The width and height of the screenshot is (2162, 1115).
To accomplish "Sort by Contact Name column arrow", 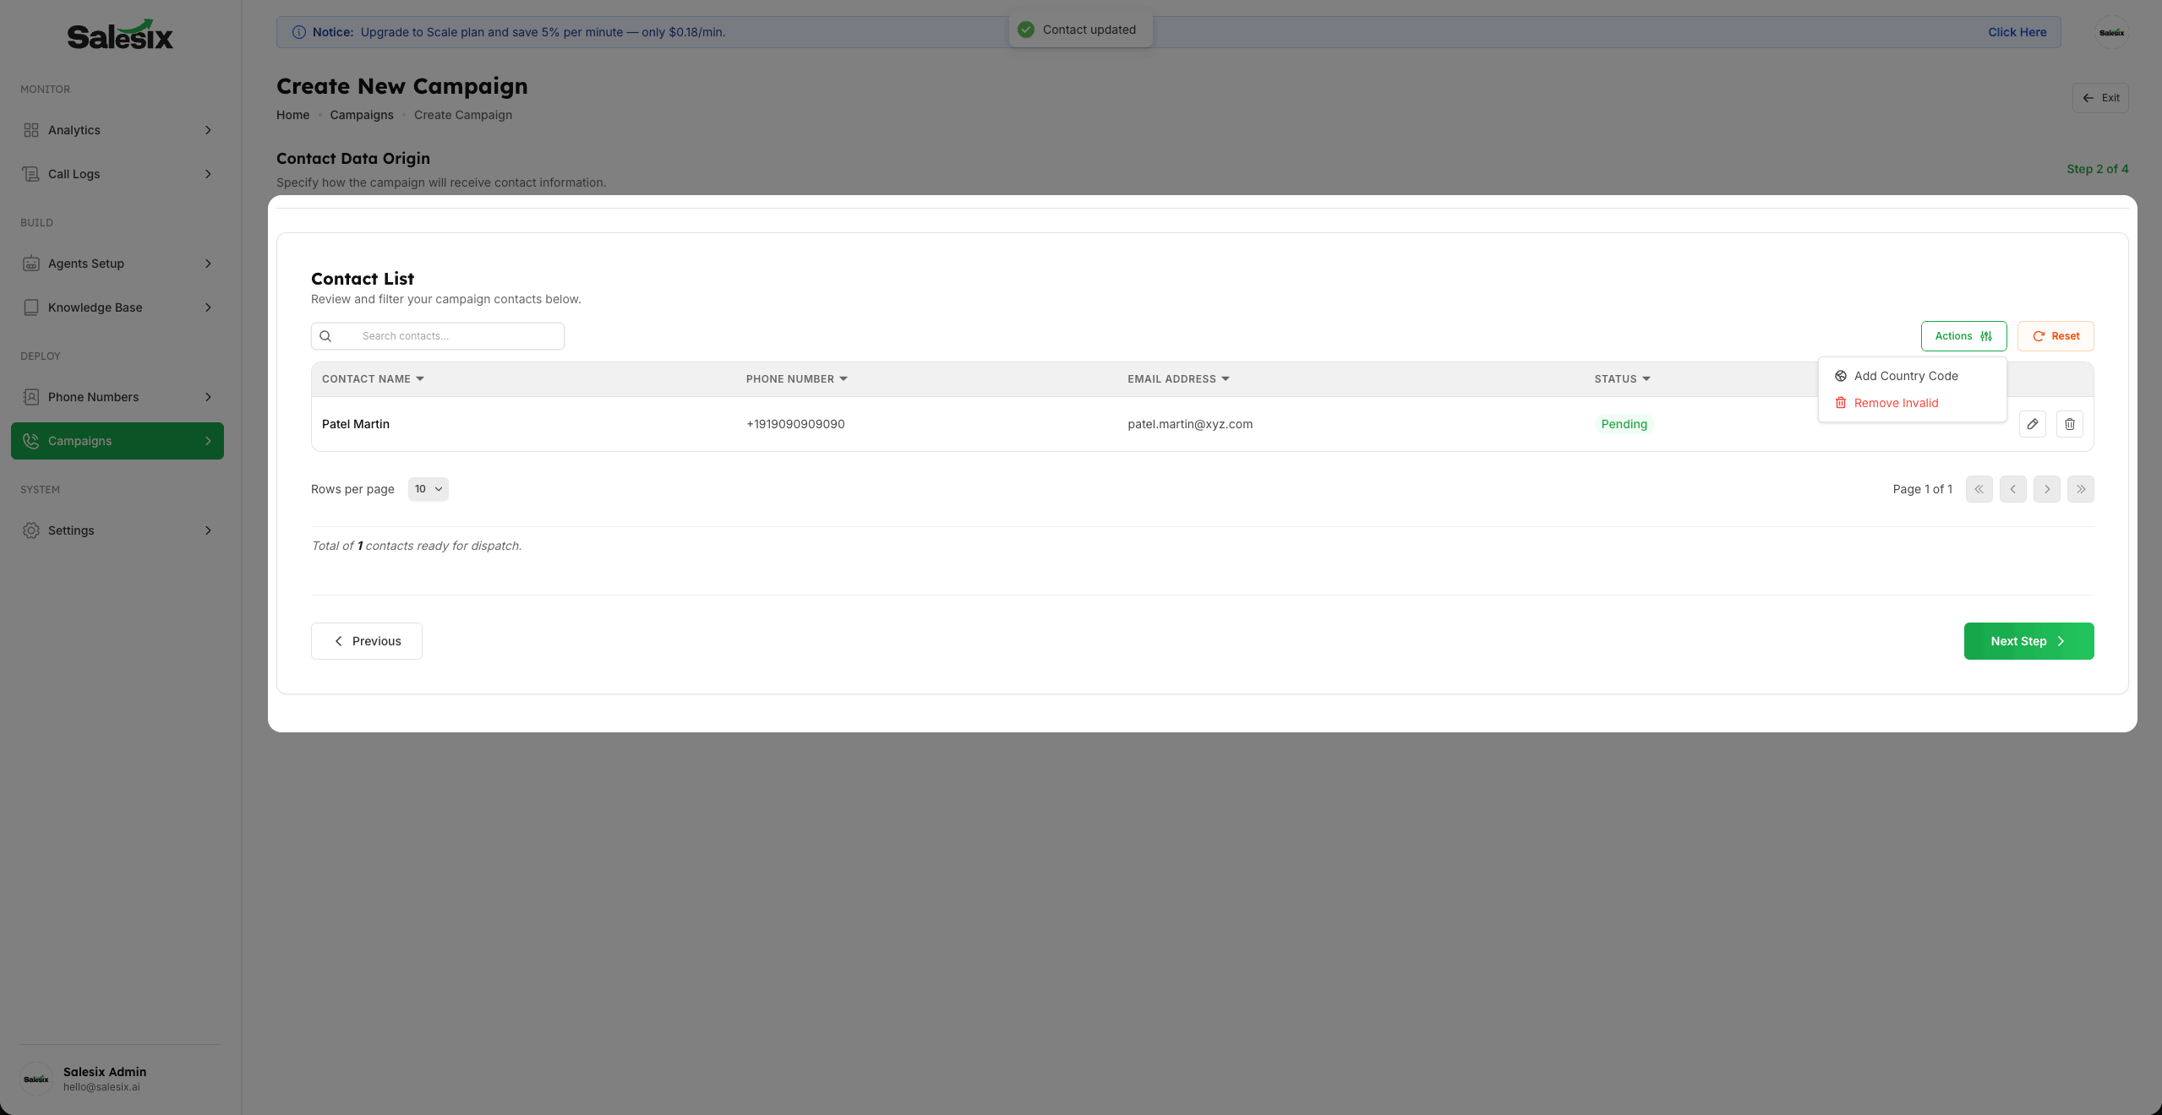I will tap(420, 379).
